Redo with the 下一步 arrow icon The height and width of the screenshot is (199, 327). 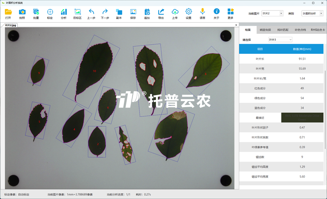pos(105,14)
